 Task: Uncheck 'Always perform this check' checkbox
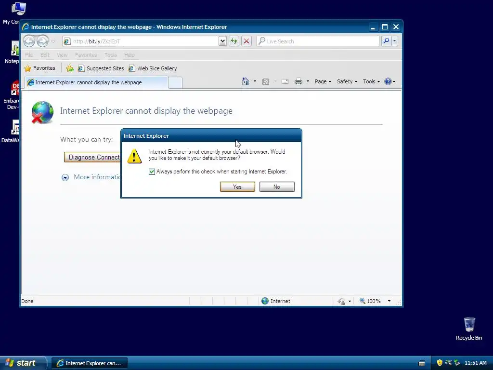click(x=152, y=172)
